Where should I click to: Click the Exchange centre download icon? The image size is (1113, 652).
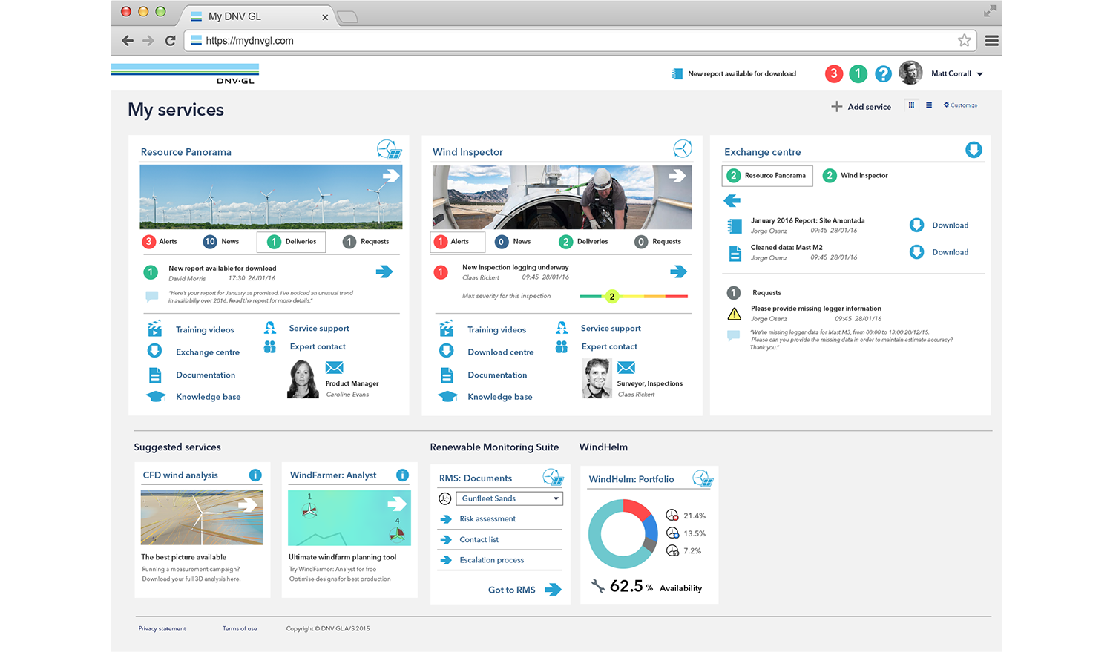(x=974, y=150)
